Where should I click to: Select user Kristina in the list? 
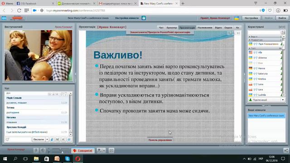coord(265,79)
